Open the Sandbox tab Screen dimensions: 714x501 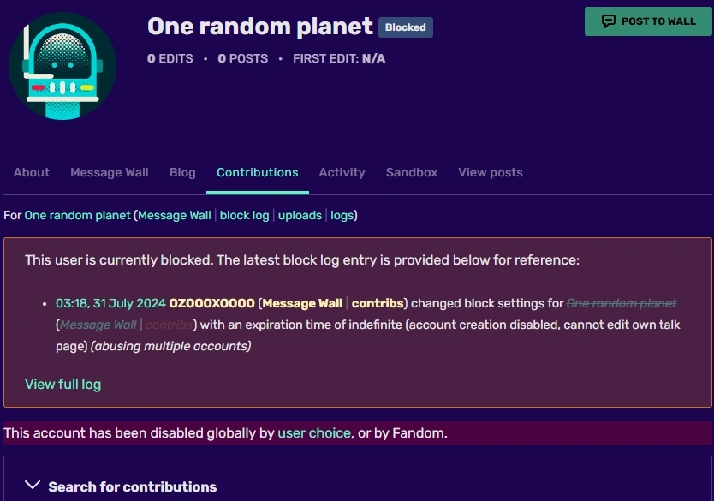[411, 172]
